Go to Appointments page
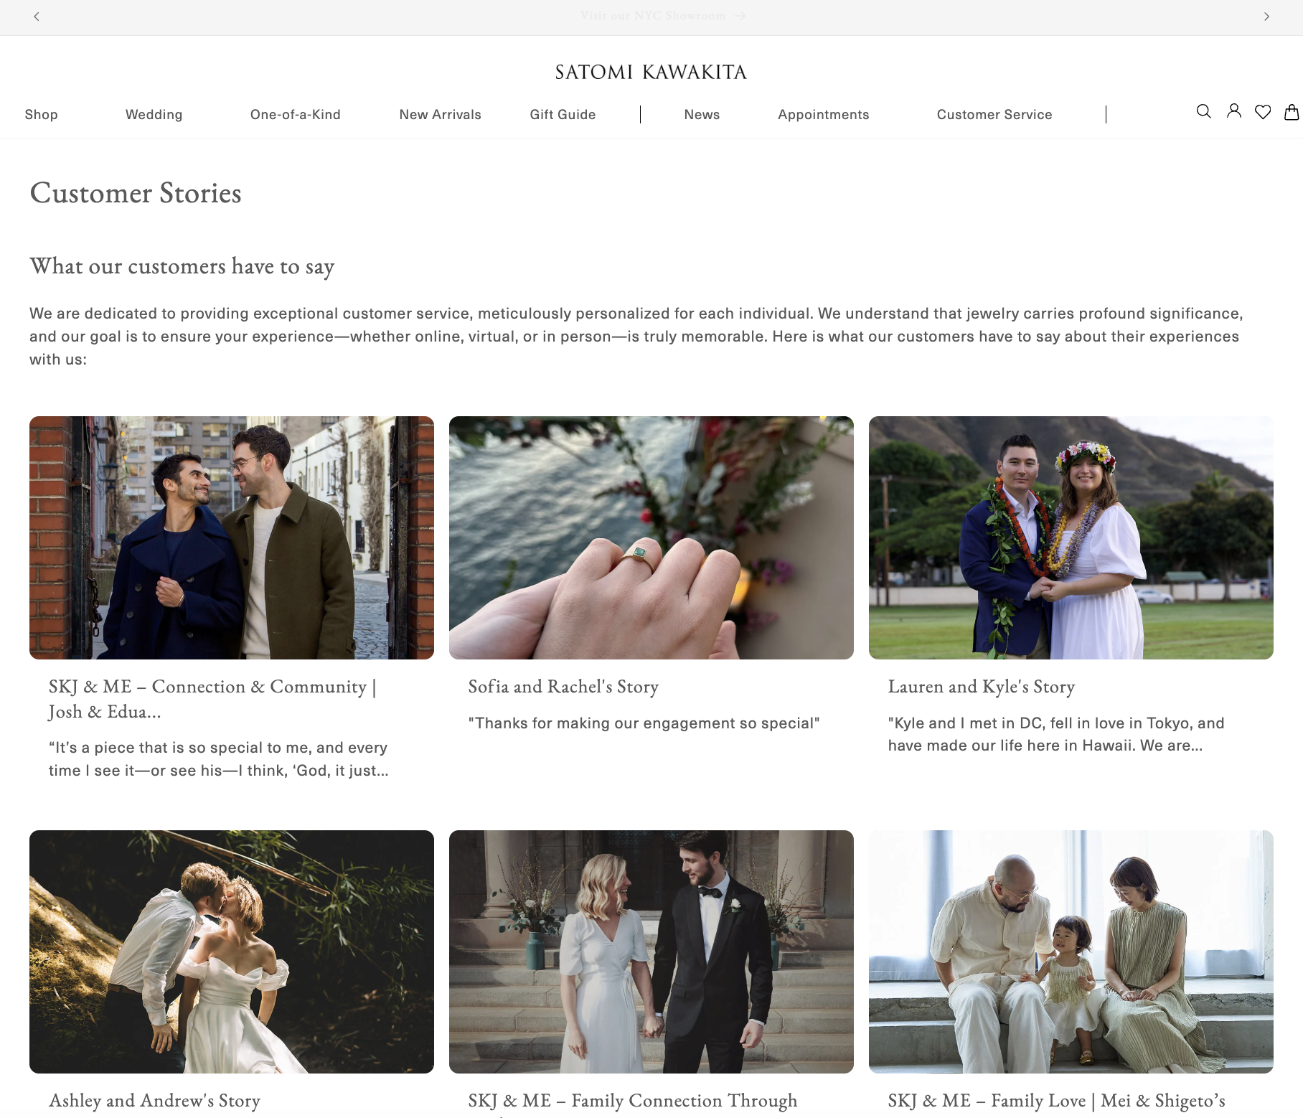Viewport: 1303px width, 1118px height. (823, 115)
